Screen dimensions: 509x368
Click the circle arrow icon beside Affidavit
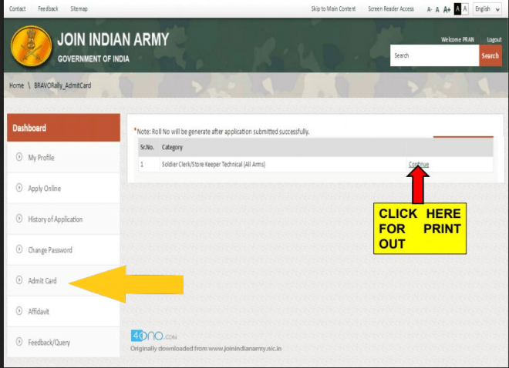coord(19,311)
